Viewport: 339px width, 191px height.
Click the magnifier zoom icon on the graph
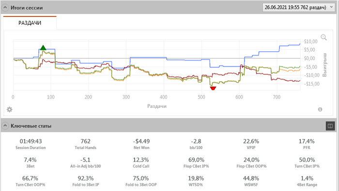coord(324,37)
